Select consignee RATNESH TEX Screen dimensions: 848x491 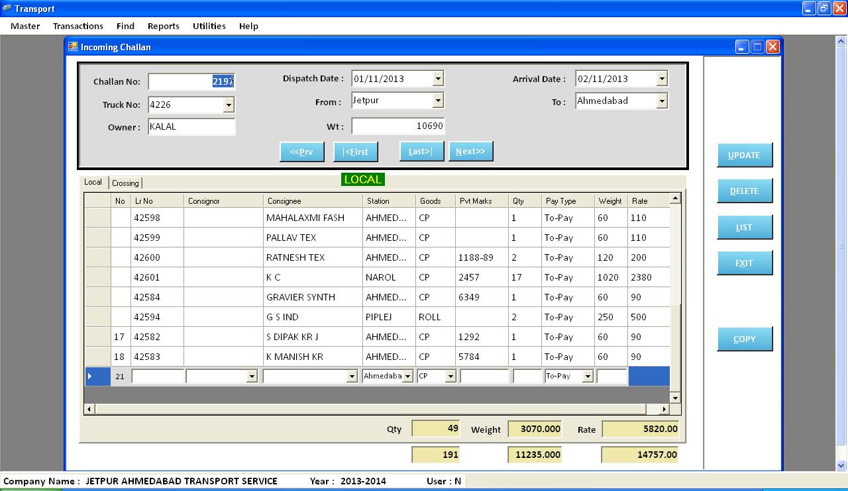pyautogui.click(x=313, y=257)
